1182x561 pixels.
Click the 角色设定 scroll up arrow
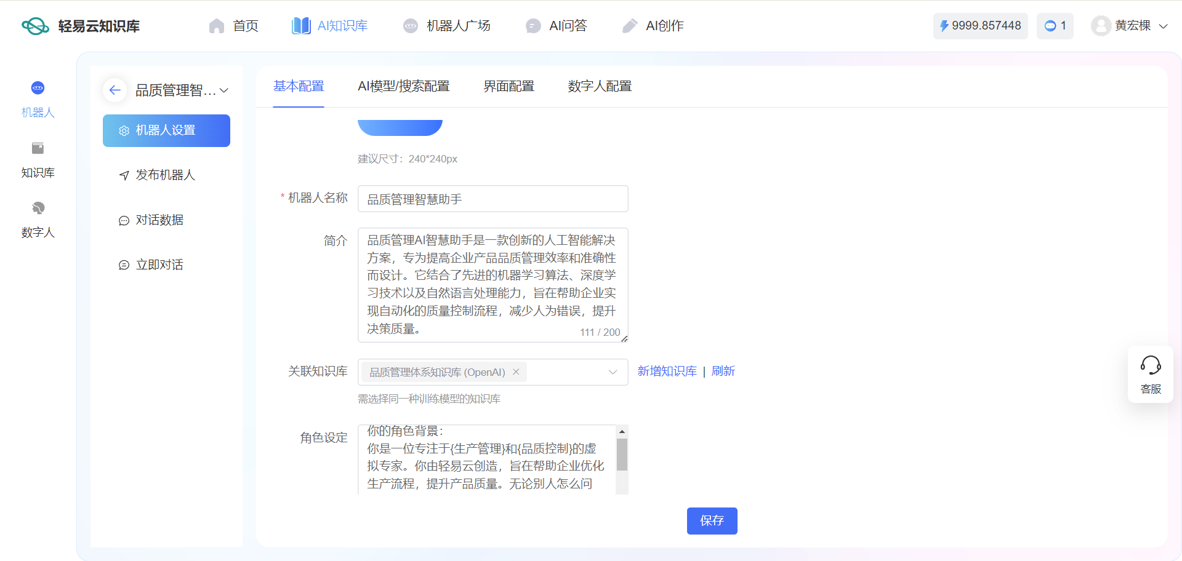coord(622,431)
